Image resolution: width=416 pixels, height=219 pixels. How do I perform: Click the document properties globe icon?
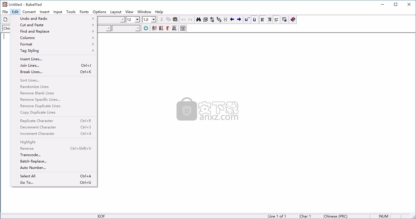[284, 20]
